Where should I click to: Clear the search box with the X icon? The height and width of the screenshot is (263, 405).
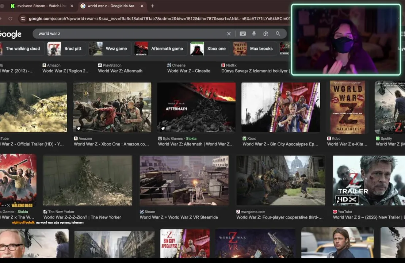[x=229, y=34]
